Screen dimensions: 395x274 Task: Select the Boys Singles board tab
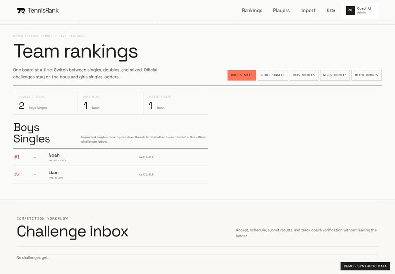[242, 75]
